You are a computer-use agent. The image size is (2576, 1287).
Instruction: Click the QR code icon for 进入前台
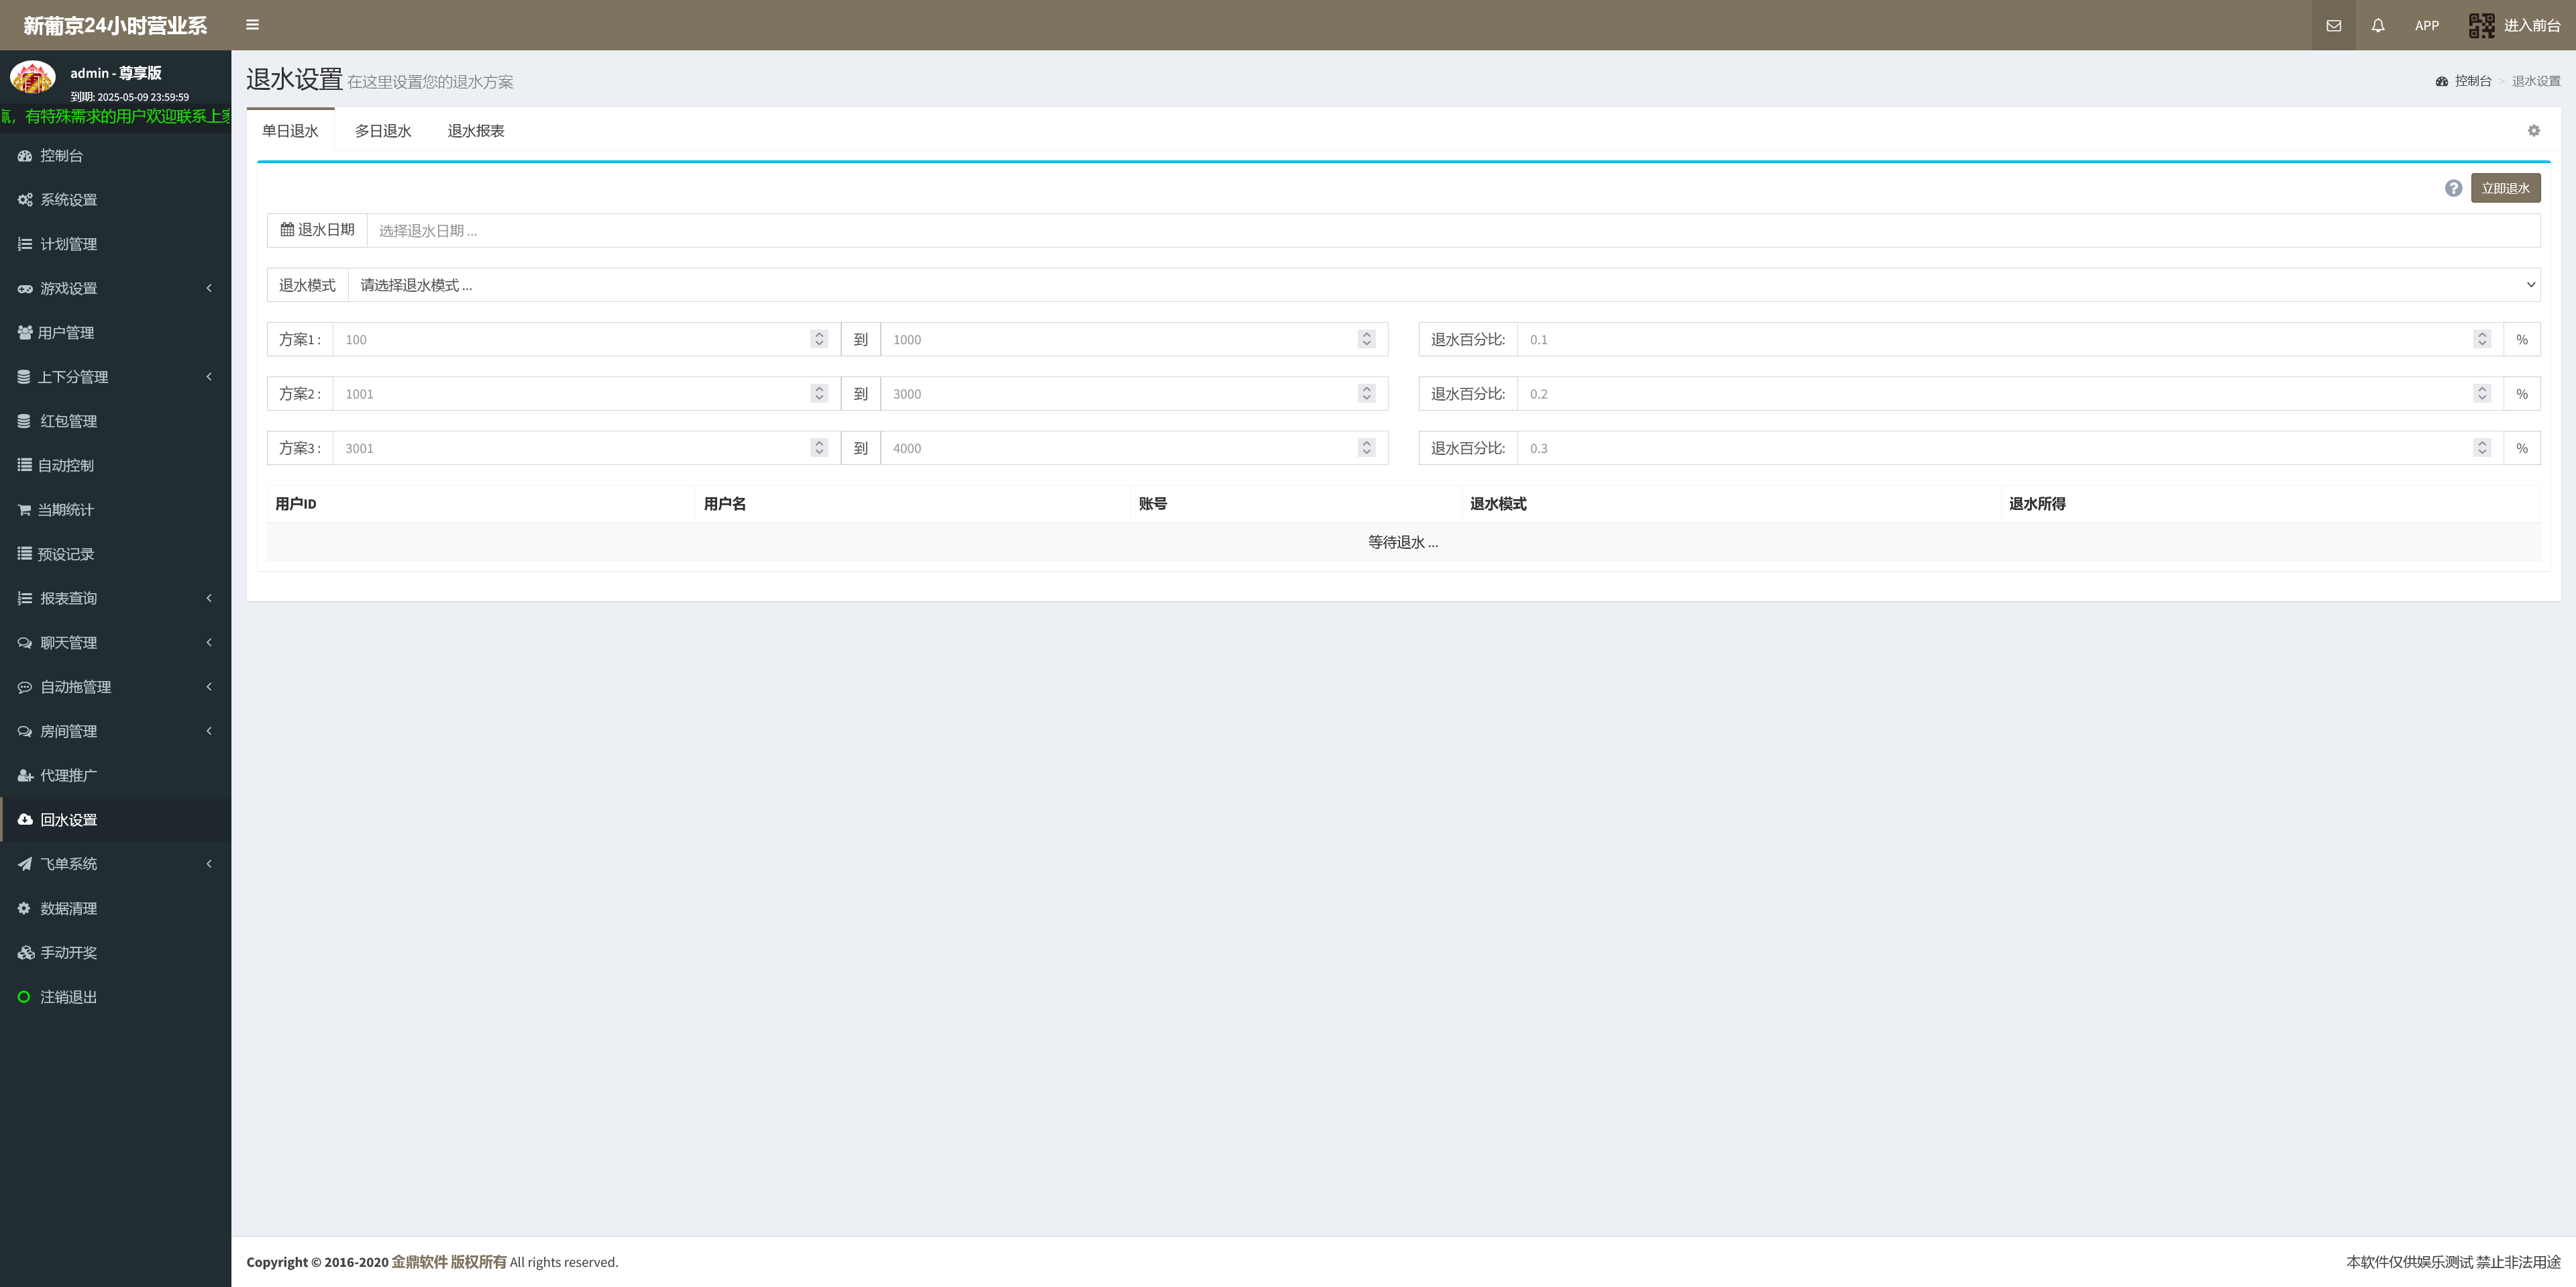[2481, 25]
